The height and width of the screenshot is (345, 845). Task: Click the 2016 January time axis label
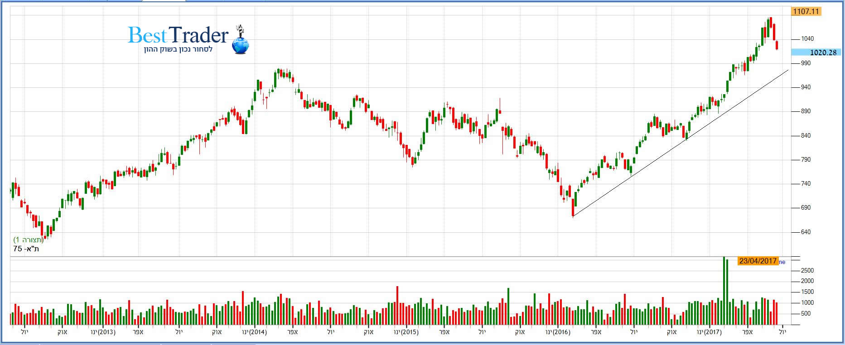(x=558, y=332)
